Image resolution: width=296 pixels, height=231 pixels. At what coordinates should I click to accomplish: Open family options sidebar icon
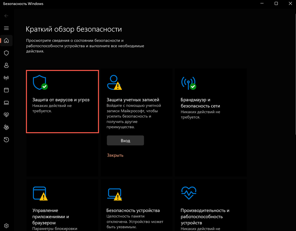(6, 127)
